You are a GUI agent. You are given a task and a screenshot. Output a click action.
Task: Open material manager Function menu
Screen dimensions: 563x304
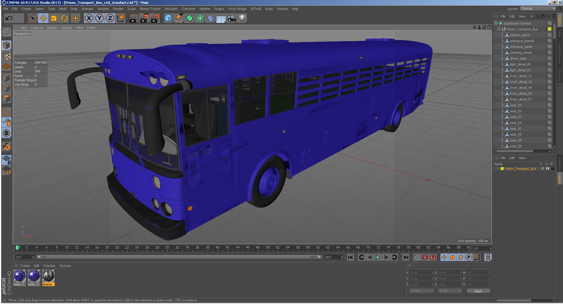point(49,266)
